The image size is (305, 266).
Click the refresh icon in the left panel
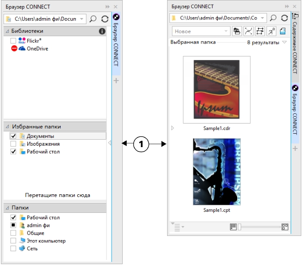click(105, 19)
